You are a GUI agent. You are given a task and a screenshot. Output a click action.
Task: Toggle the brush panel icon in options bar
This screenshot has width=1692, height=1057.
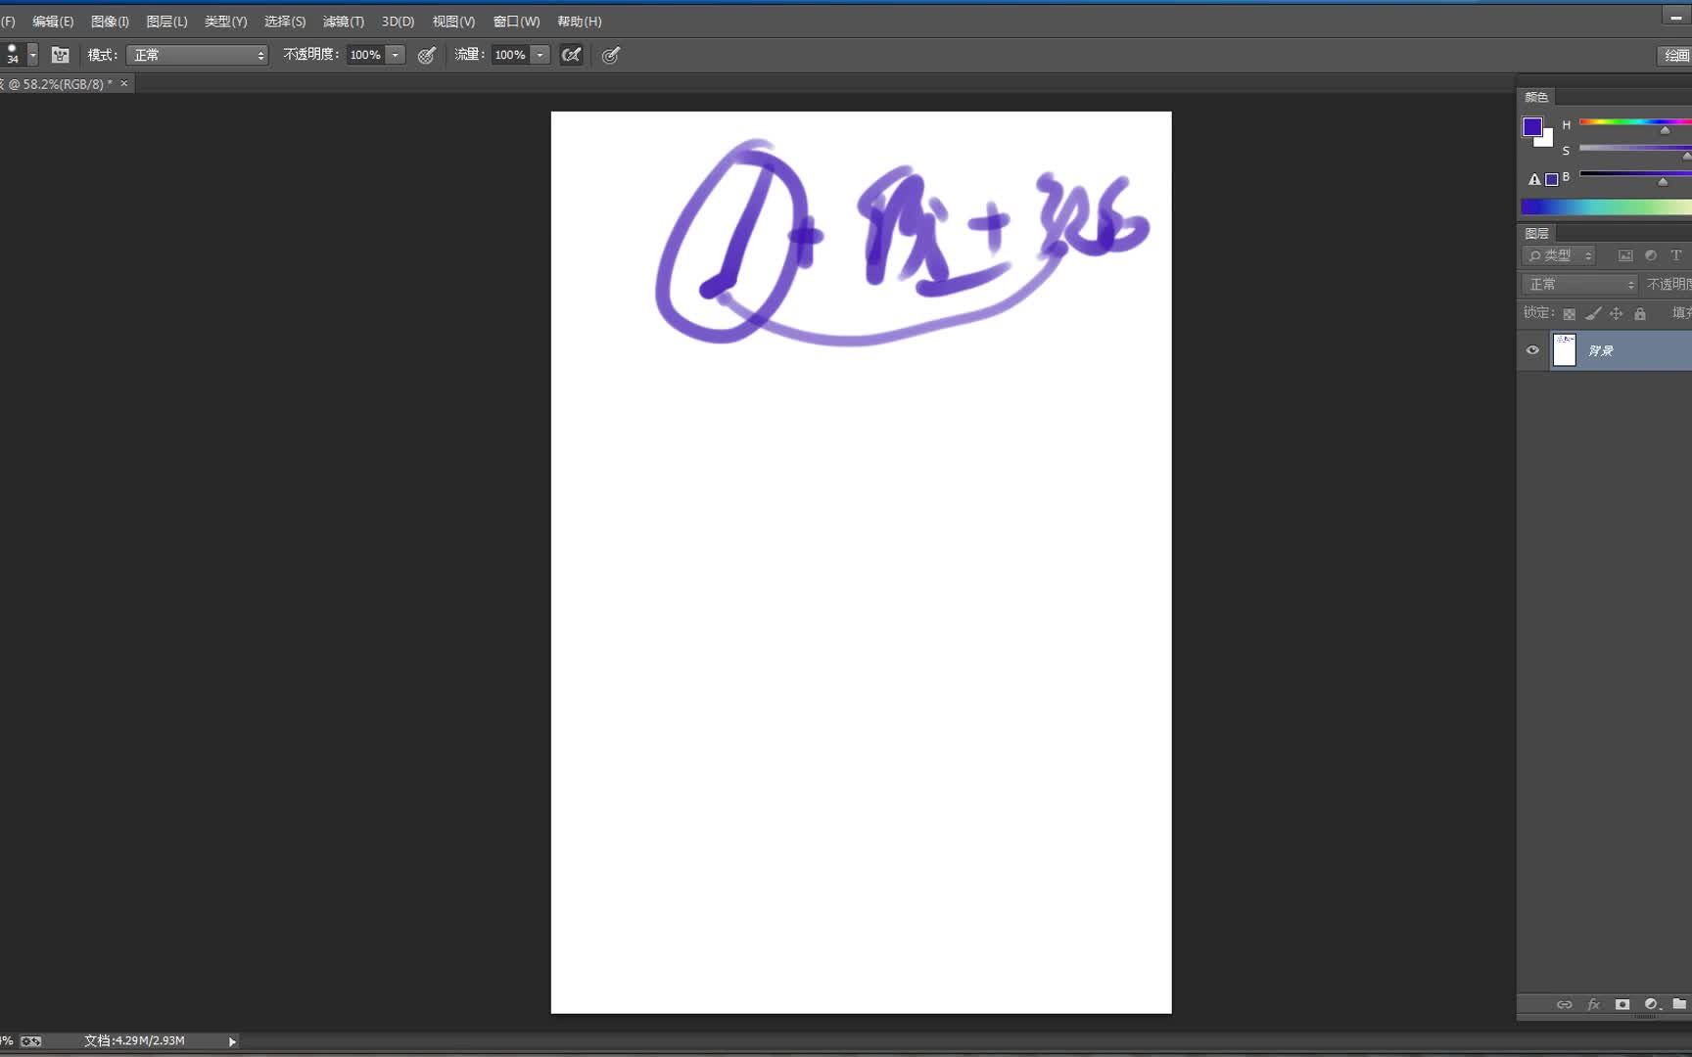coord(60,55)
